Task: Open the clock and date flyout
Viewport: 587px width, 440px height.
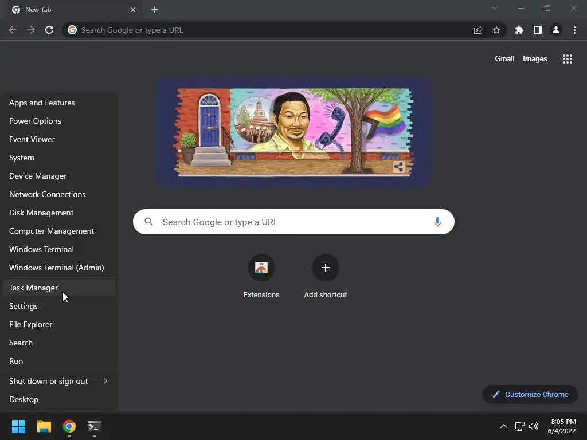Action: [562, 426]
